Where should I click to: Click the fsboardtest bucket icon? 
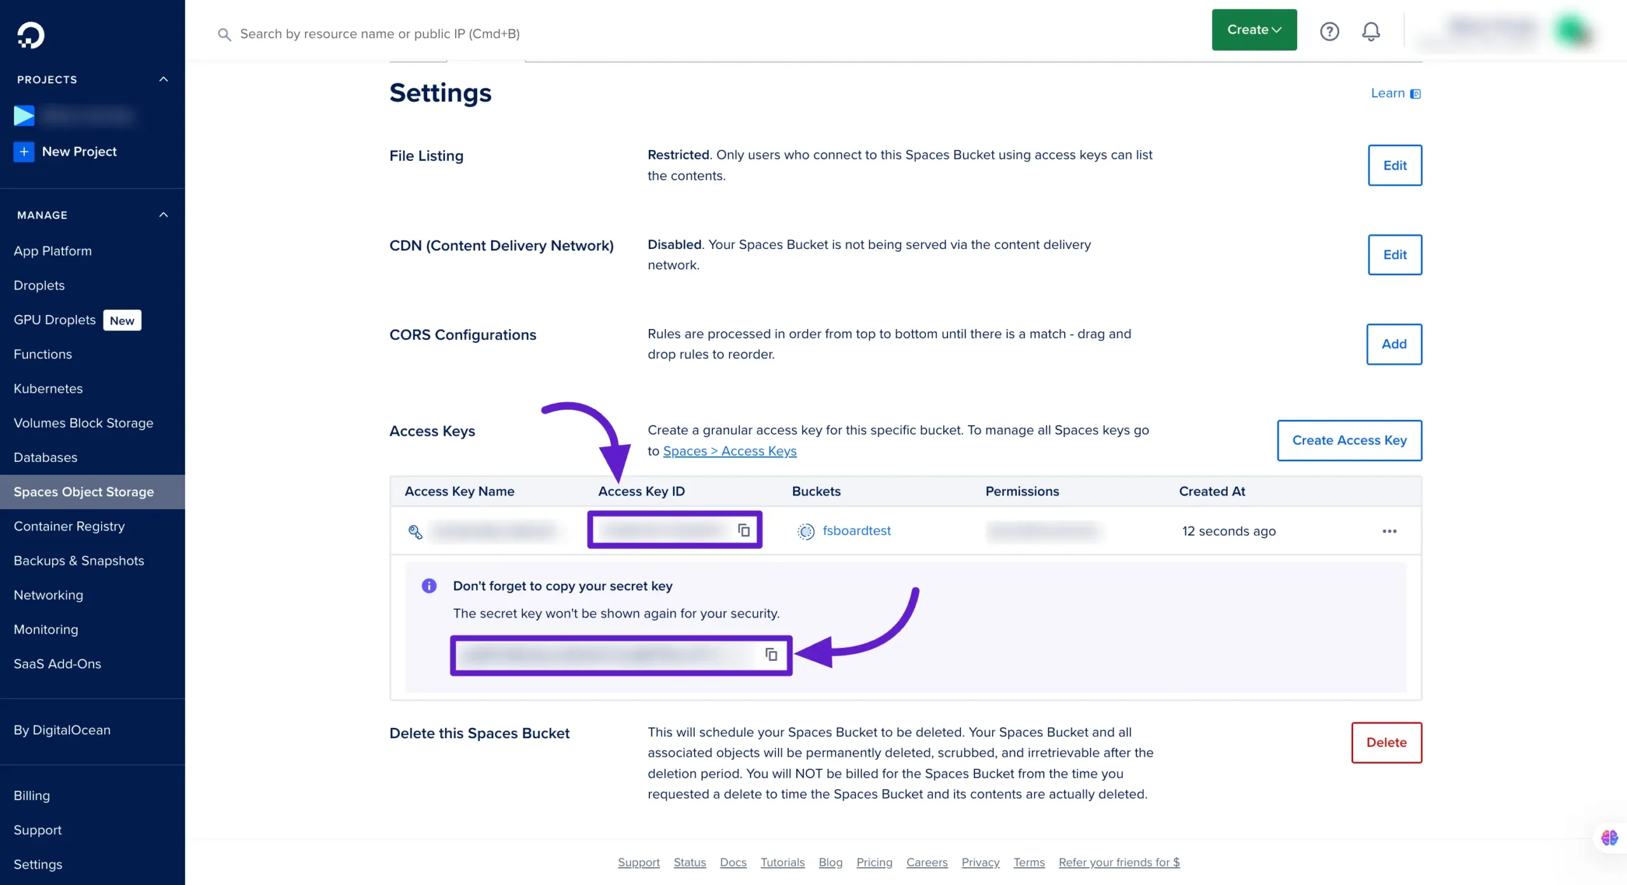[x=805, y=531]
